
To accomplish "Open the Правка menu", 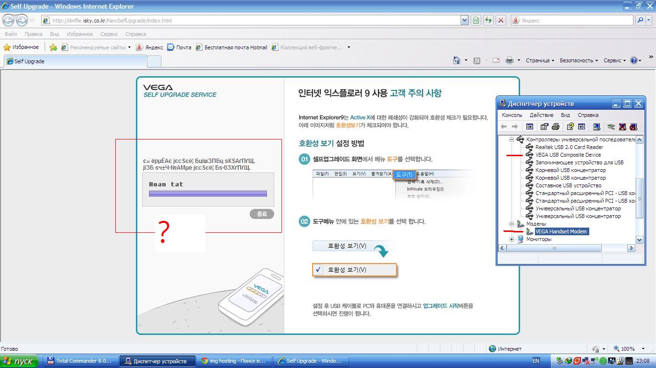I will point(33,34).
